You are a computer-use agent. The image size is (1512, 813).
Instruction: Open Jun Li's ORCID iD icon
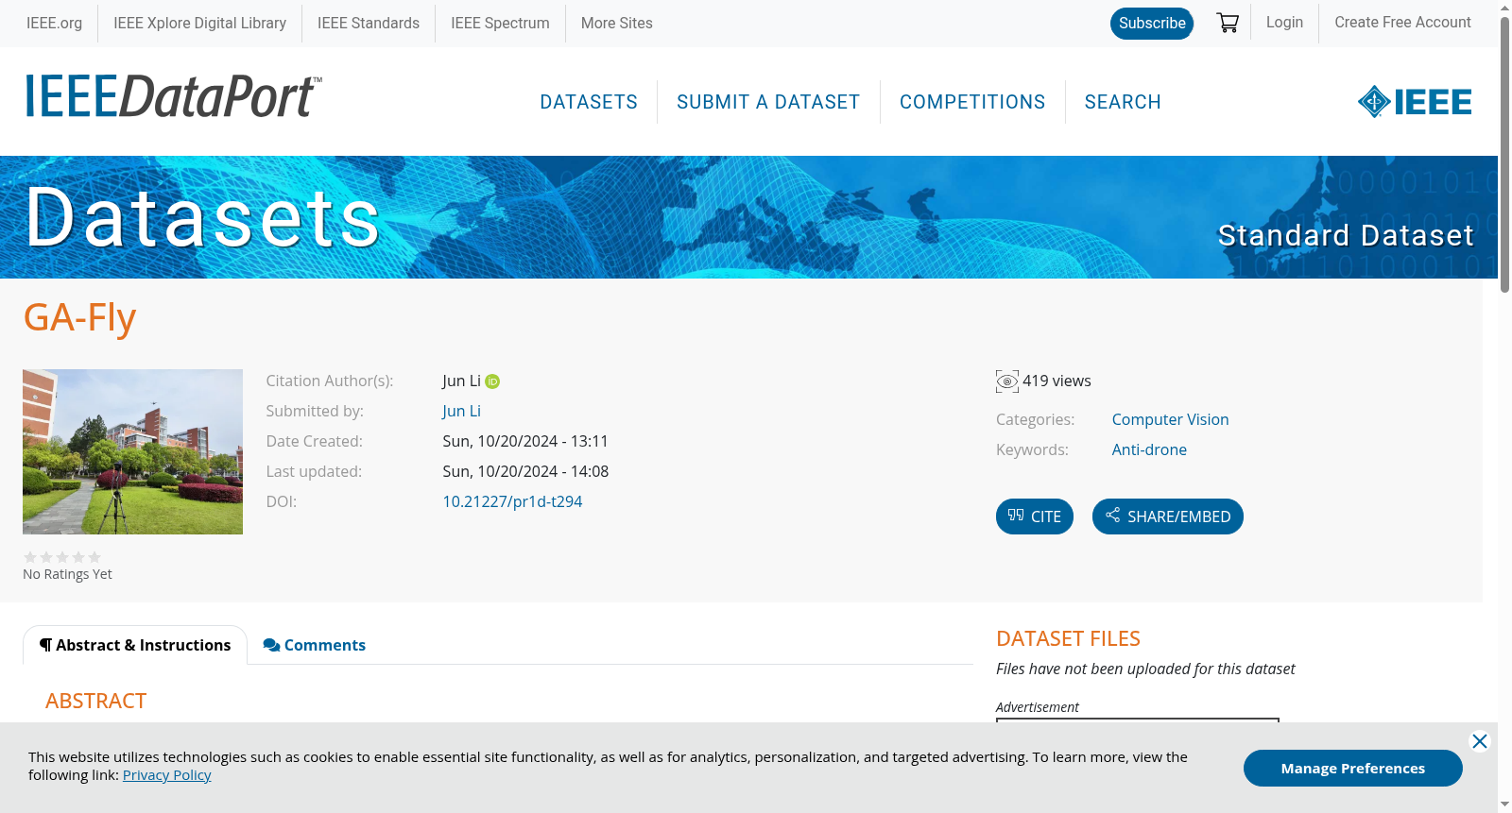pyautogui.click(x=492, y=381)
